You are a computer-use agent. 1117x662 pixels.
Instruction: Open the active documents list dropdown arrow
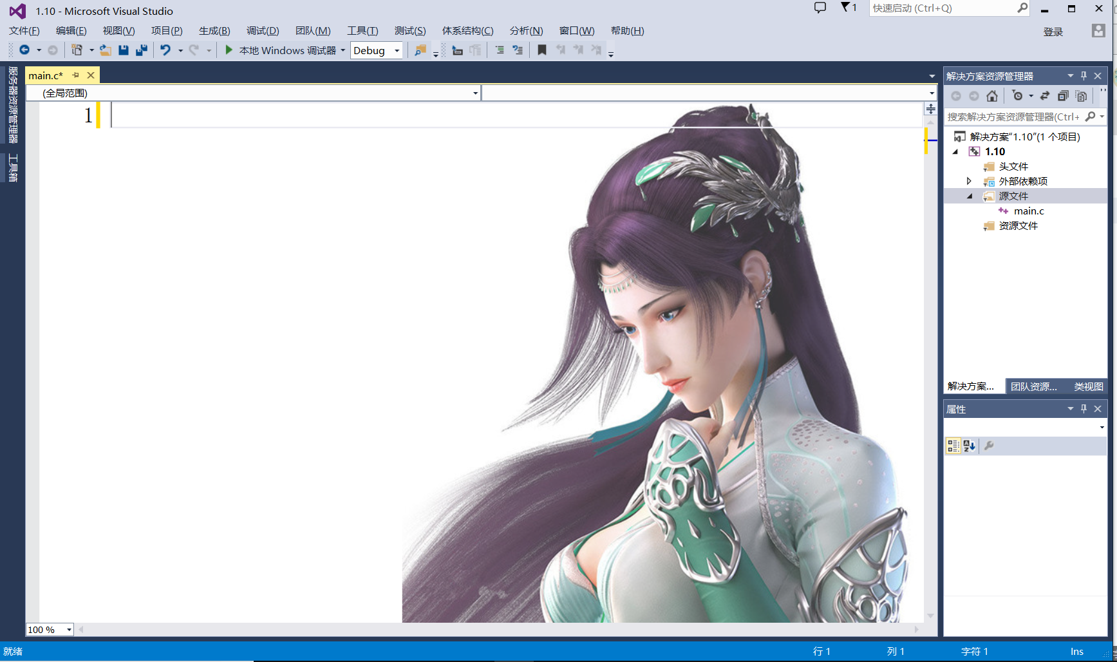932,77
